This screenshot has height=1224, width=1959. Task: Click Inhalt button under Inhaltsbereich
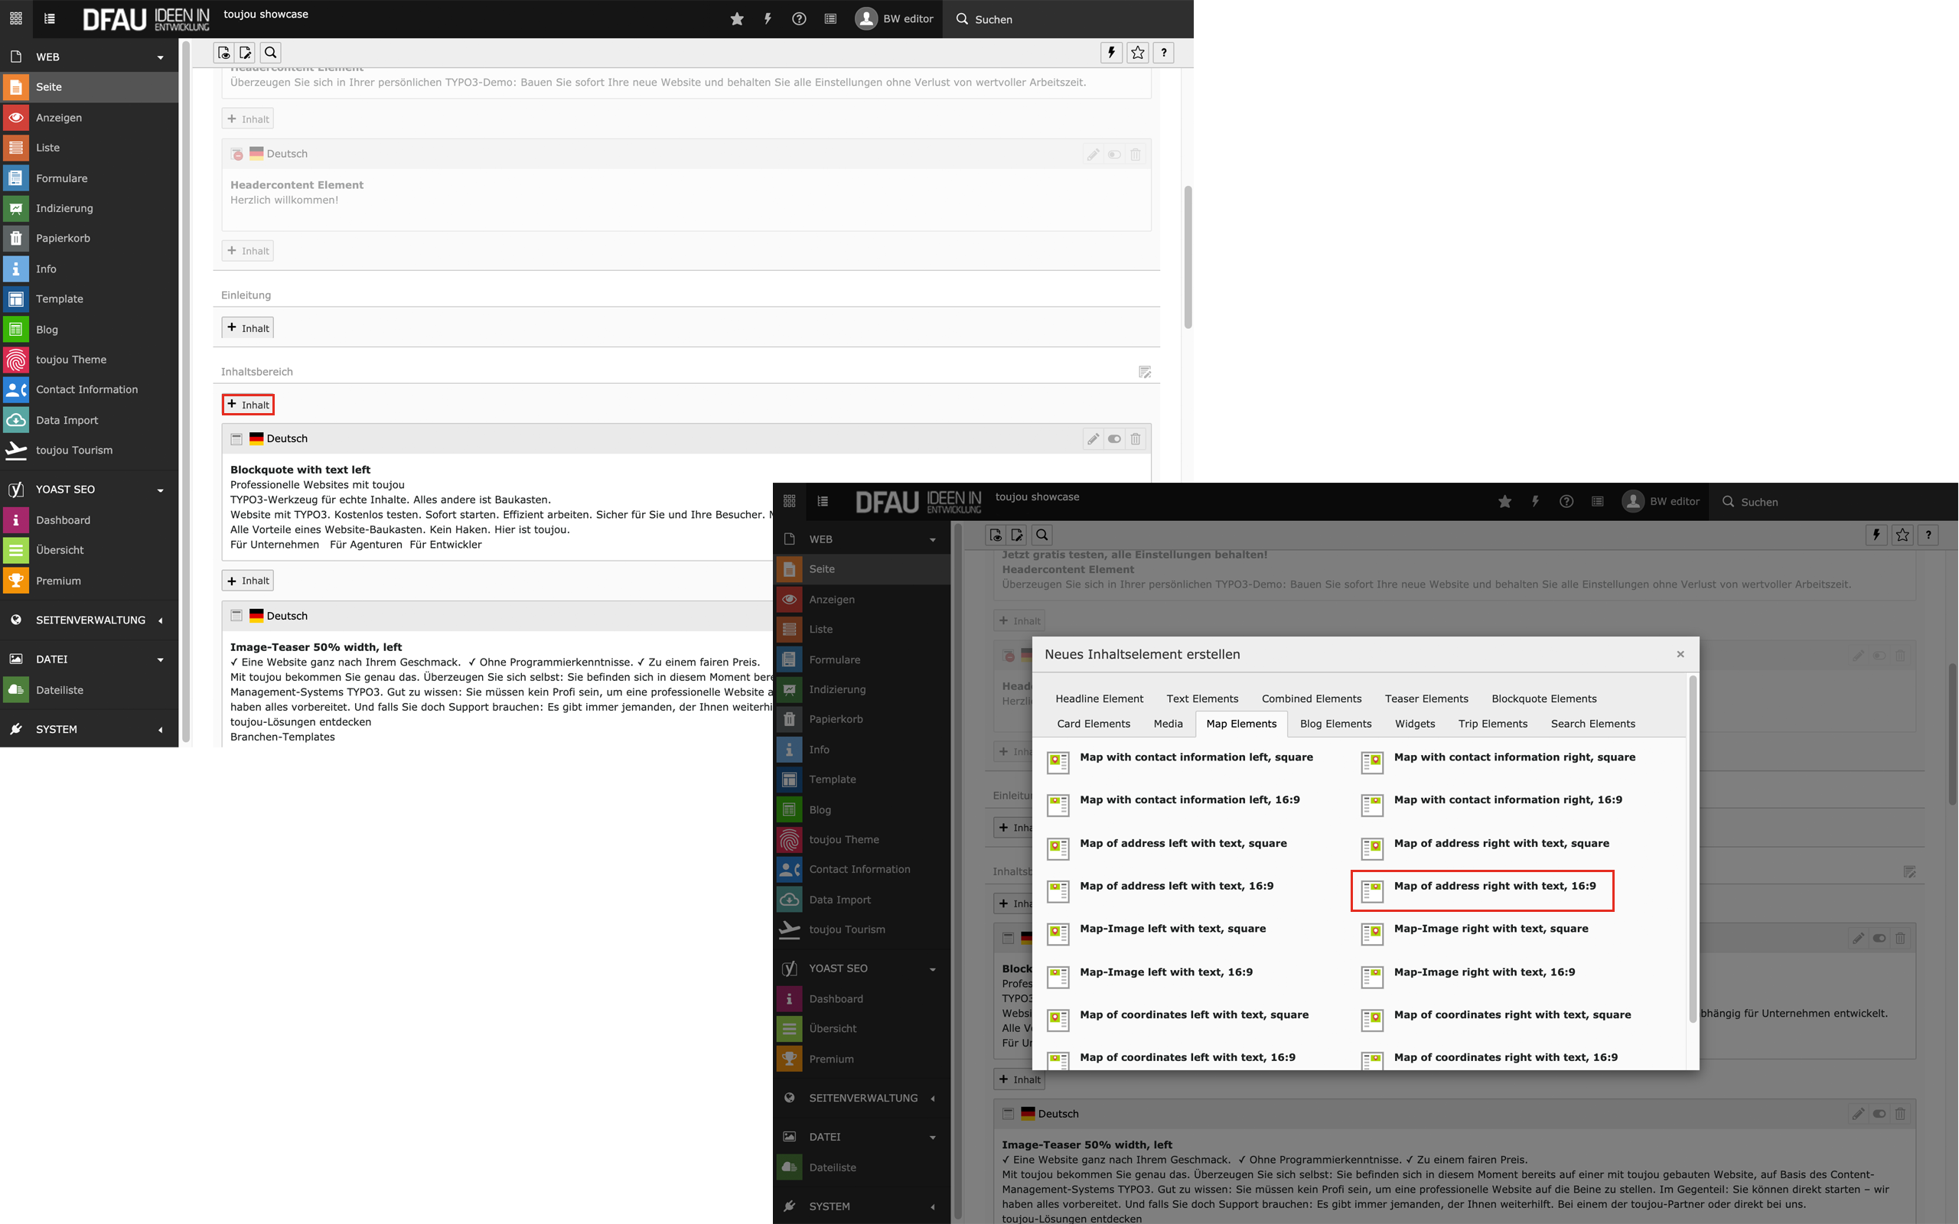(x=249, y=405)
